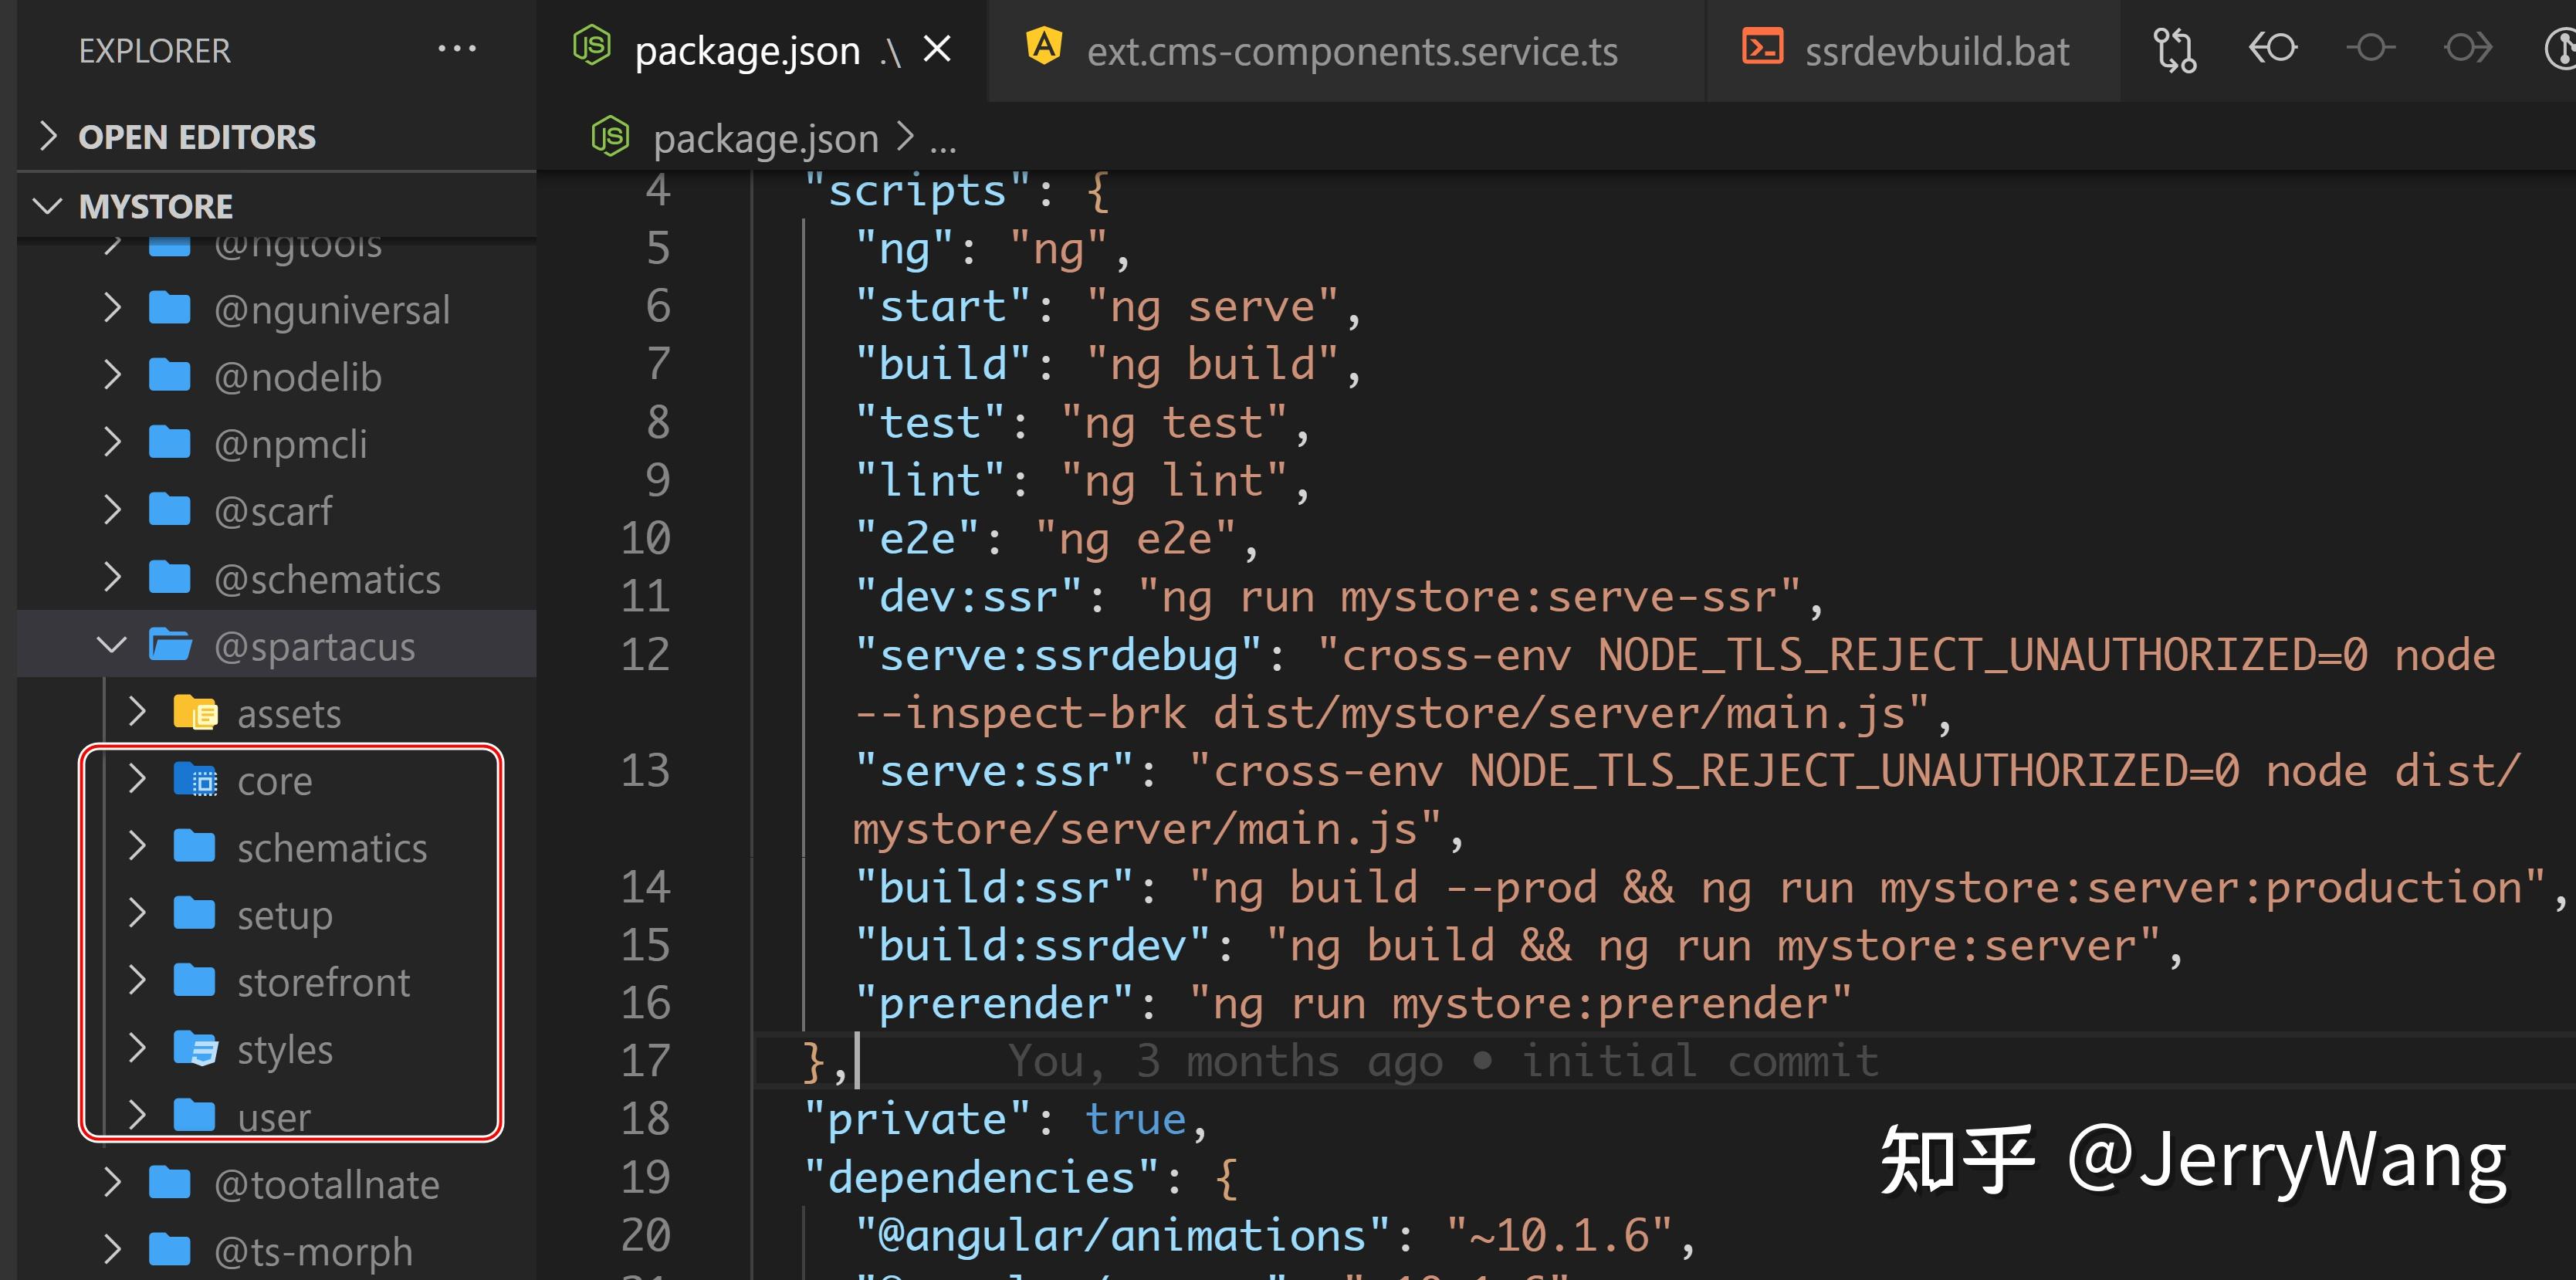2576x1280 pixels.
Task: Expand the storefront folder chevron
Action: (x=138, y=981)
